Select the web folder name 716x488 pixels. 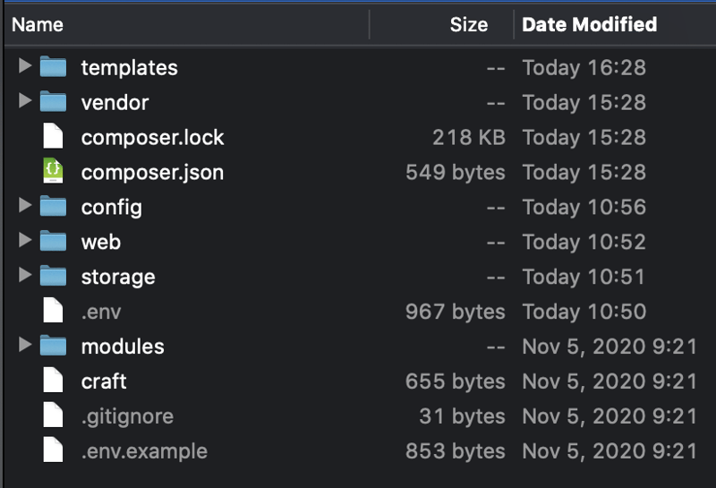[101, 242]
